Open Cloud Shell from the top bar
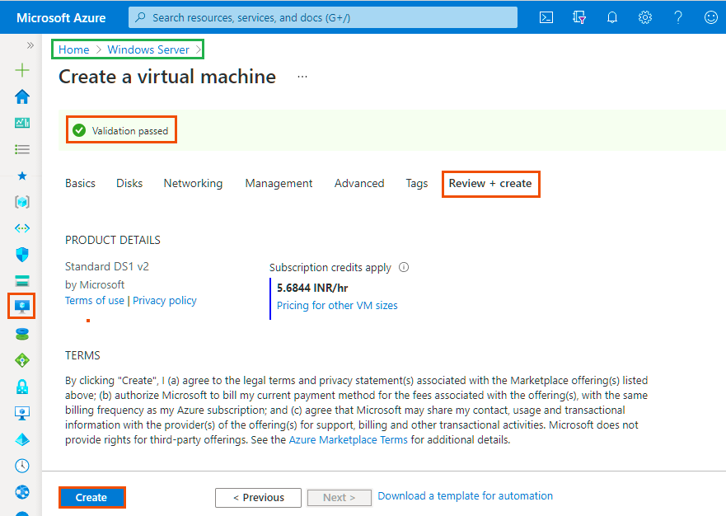 pos(546,17)
